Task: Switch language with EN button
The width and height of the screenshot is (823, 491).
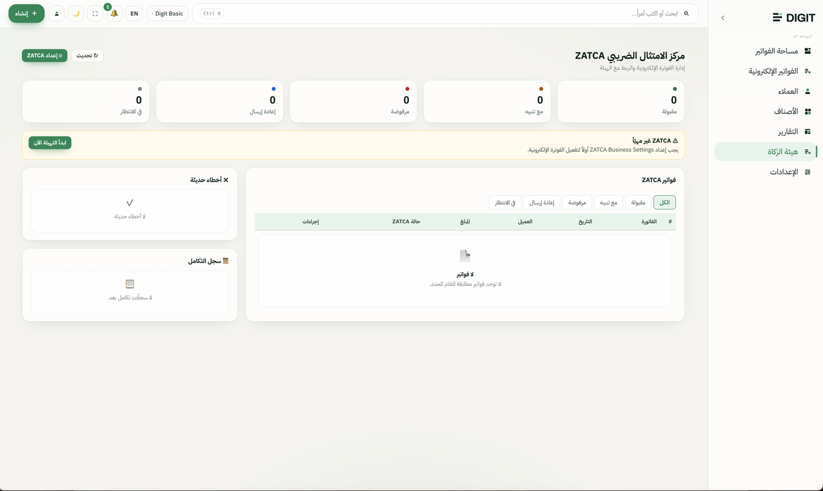Action: pyautogui.click(x=134, y=13)
